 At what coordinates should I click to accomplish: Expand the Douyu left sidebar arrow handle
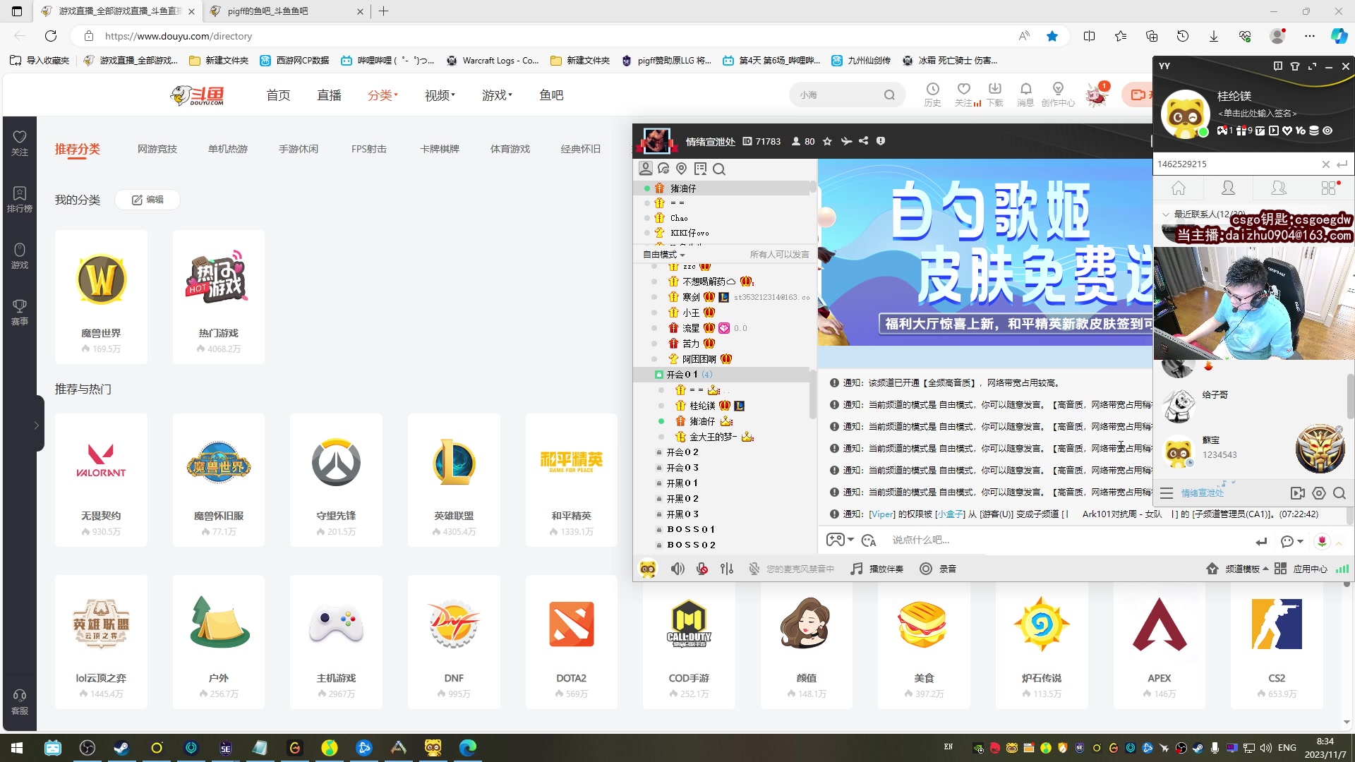(x=36, y=425)
